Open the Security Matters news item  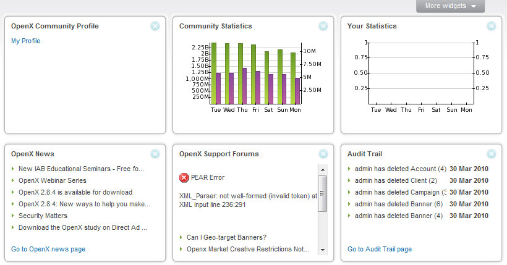pyautogui.click(x=43, y=216)
